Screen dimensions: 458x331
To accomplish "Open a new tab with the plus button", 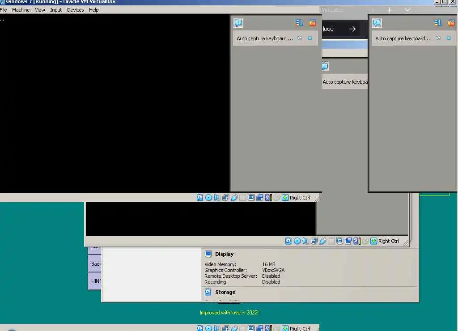I will (x=389, y=10).
